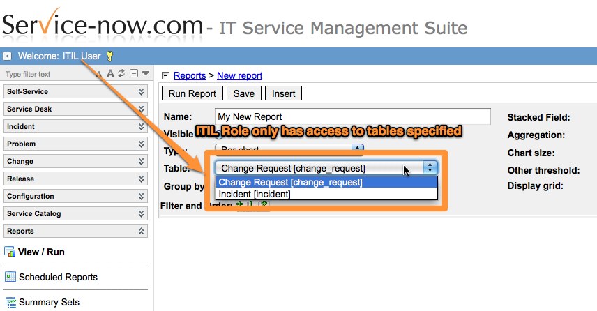Expand the Self-Service section
This screenshot has height=311, width=597.
click(142, 91)
